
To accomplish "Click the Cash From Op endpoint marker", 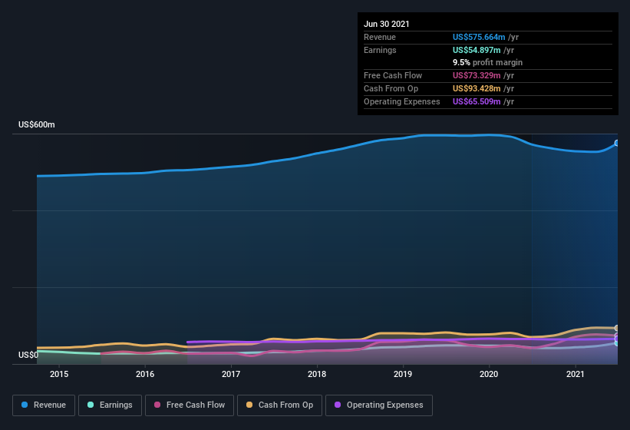I will 617,329.
